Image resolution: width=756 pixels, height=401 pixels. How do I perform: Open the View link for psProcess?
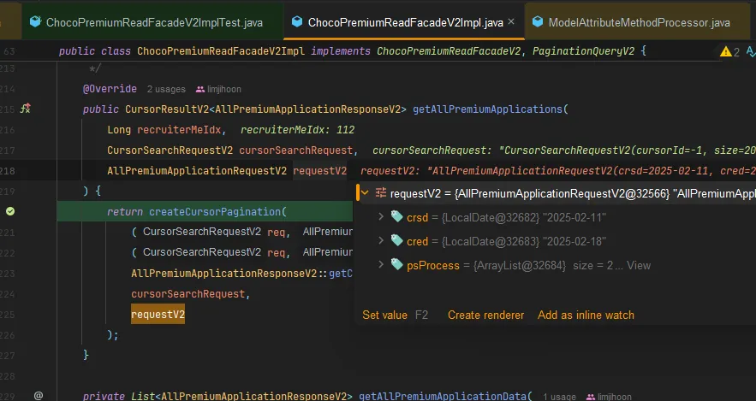click(639, 265)
